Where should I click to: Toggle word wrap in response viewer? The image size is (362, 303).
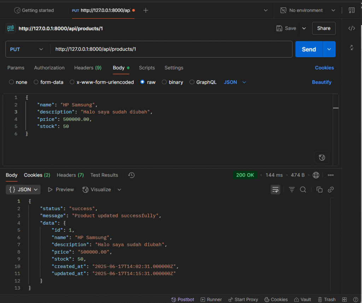(x=275, y=190)
